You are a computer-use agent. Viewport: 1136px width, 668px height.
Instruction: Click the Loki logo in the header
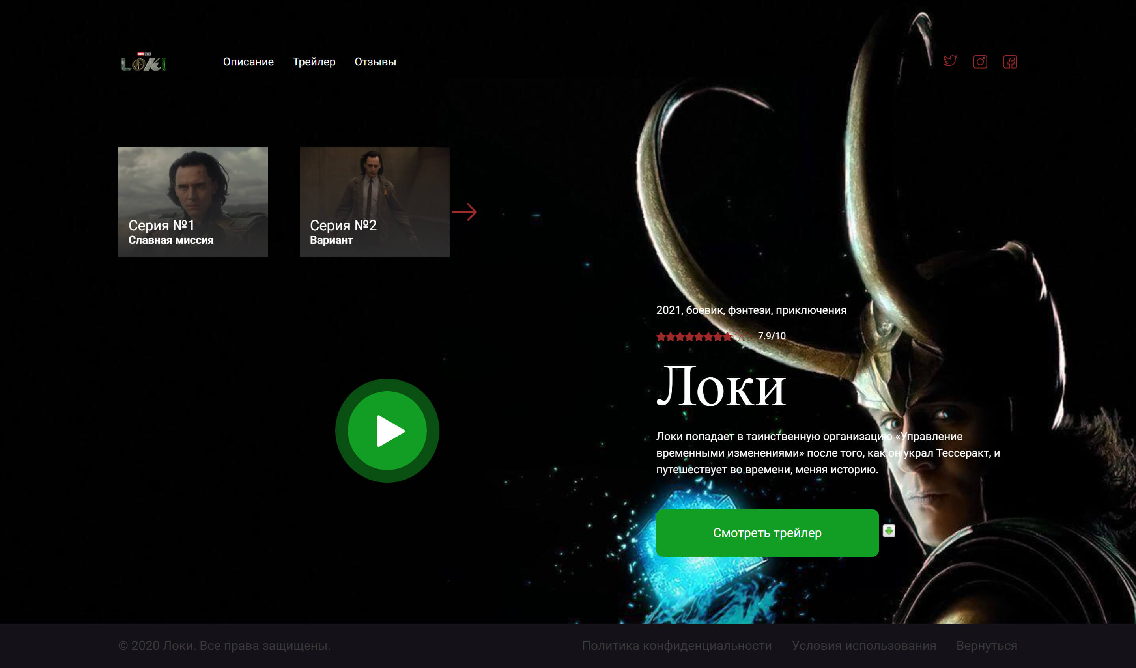click(x=144, y=62)
